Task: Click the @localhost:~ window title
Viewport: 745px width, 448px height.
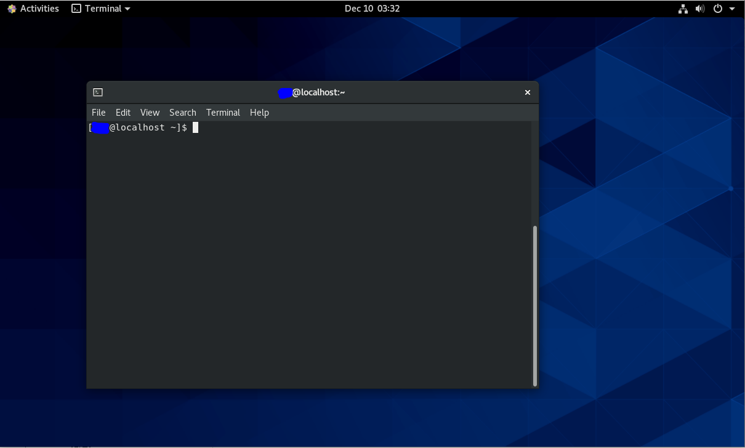Action: point(311,92)
